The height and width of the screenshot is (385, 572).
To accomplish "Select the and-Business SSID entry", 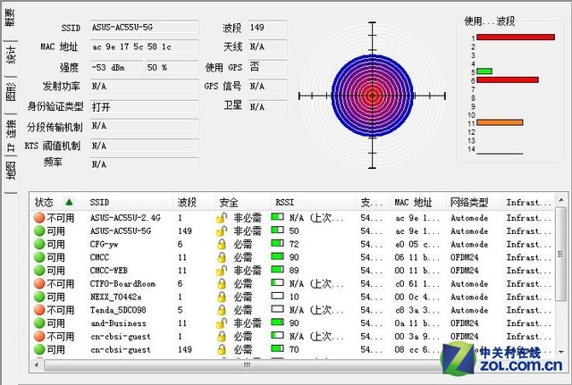I will click(x=118, y=323).
